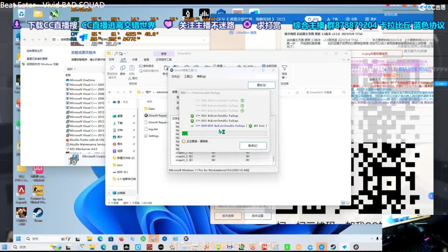The image size is (448, 252).
Task: Click Edge icon on inner taskbar
Action: pyautogui.click(x=100, y=239)
